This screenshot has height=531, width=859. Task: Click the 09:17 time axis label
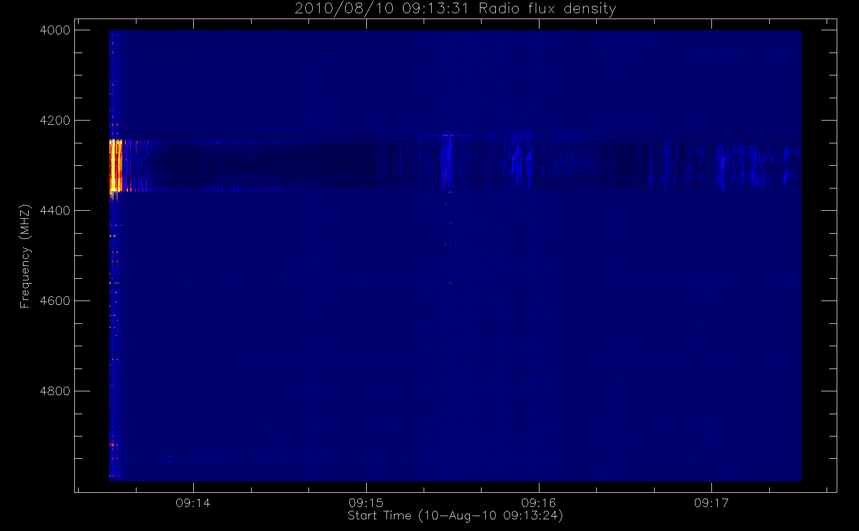[x=711, y=503]
